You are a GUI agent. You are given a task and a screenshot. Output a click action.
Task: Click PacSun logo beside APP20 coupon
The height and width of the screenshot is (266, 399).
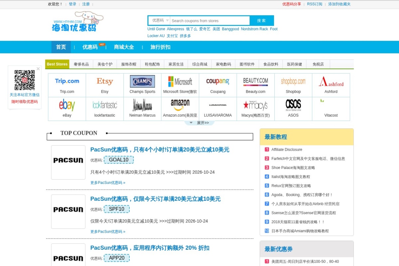68,255
